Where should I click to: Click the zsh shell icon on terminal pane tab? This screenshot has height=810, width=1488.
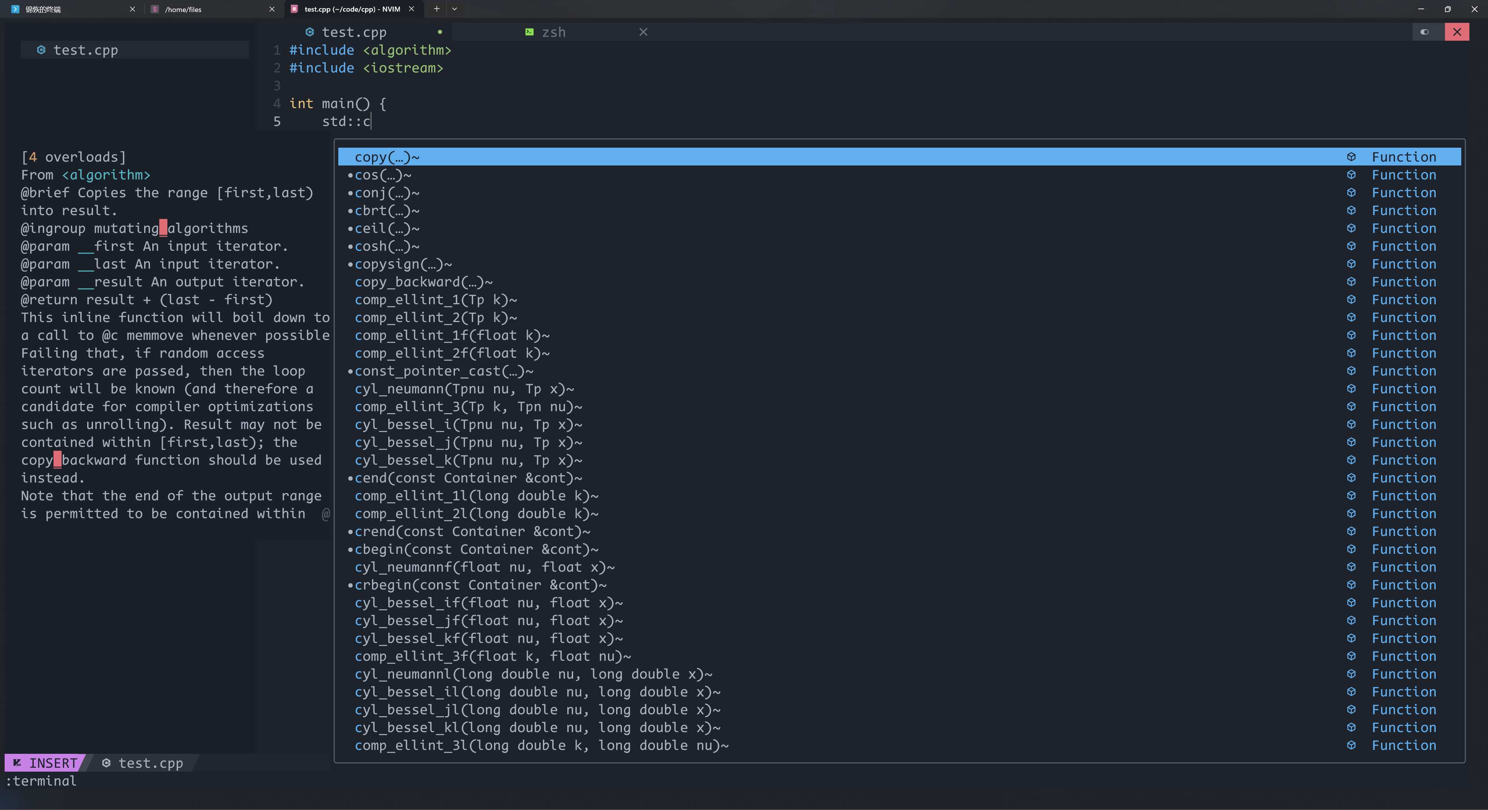[529, 32]
